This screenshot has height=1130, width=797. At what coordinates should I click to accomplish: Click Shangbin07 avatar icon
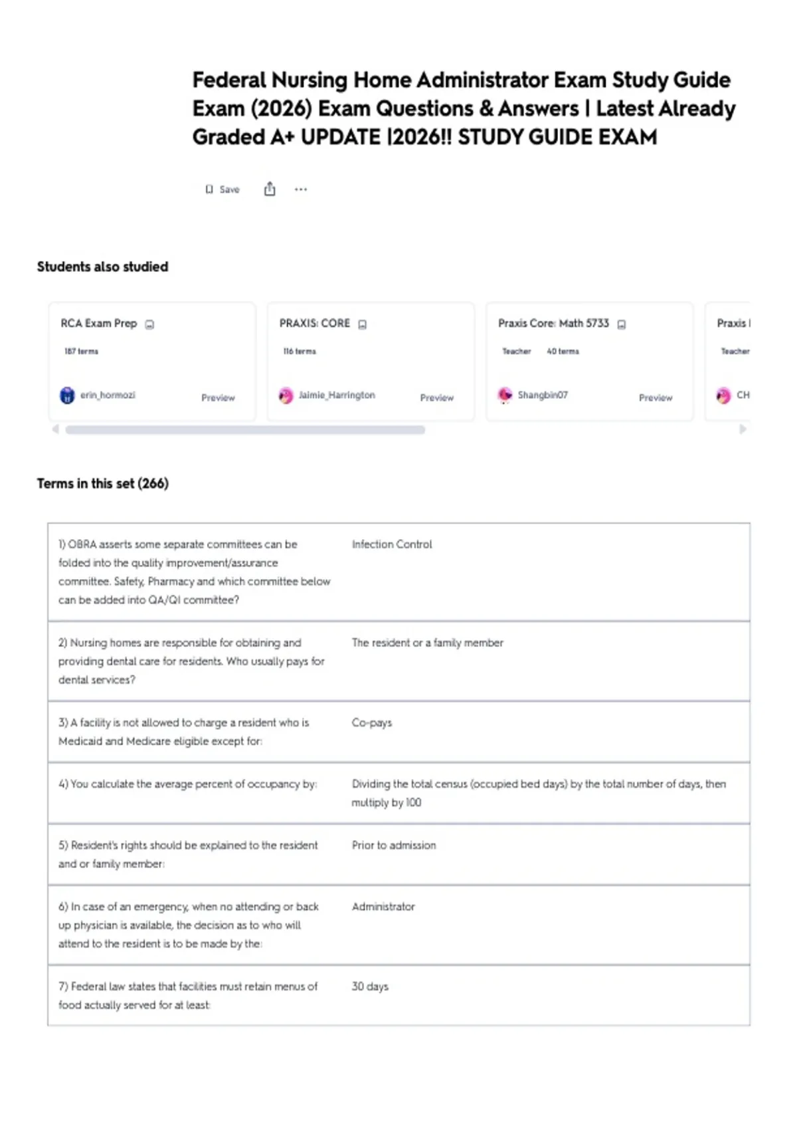tap(505, 395)
